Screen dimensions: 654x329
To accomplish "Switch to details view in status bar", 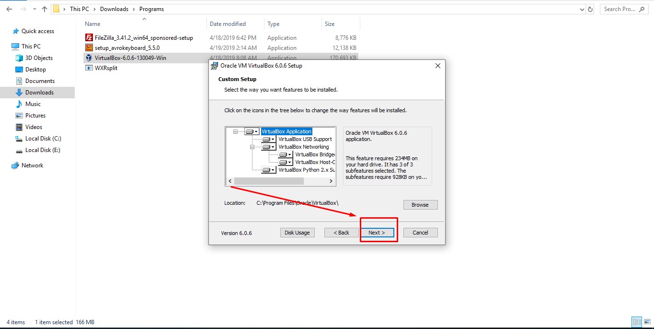I will (637, 322).
